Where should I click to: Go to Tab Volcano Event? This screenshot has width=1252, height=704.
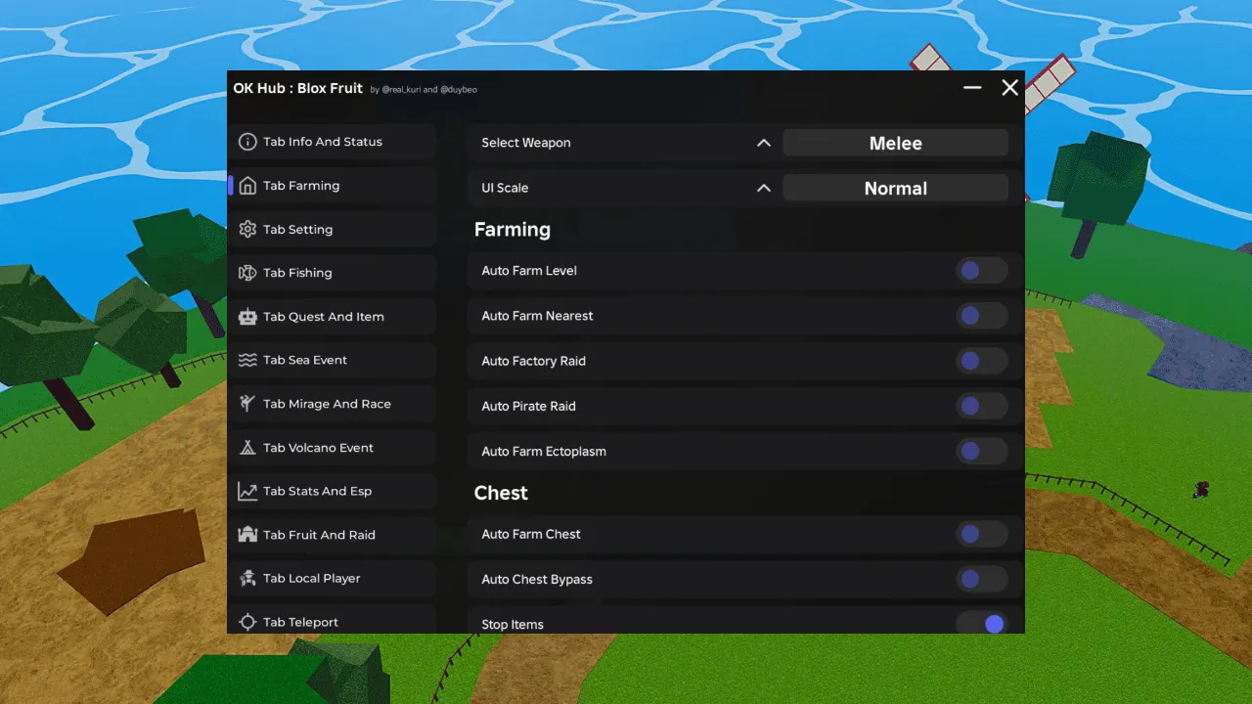click(333, 448)
